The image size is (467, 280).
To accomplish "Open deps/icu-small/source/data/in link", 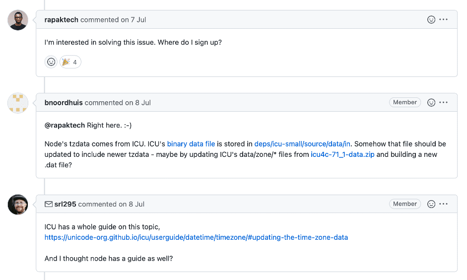I will (x=302, y=144).
